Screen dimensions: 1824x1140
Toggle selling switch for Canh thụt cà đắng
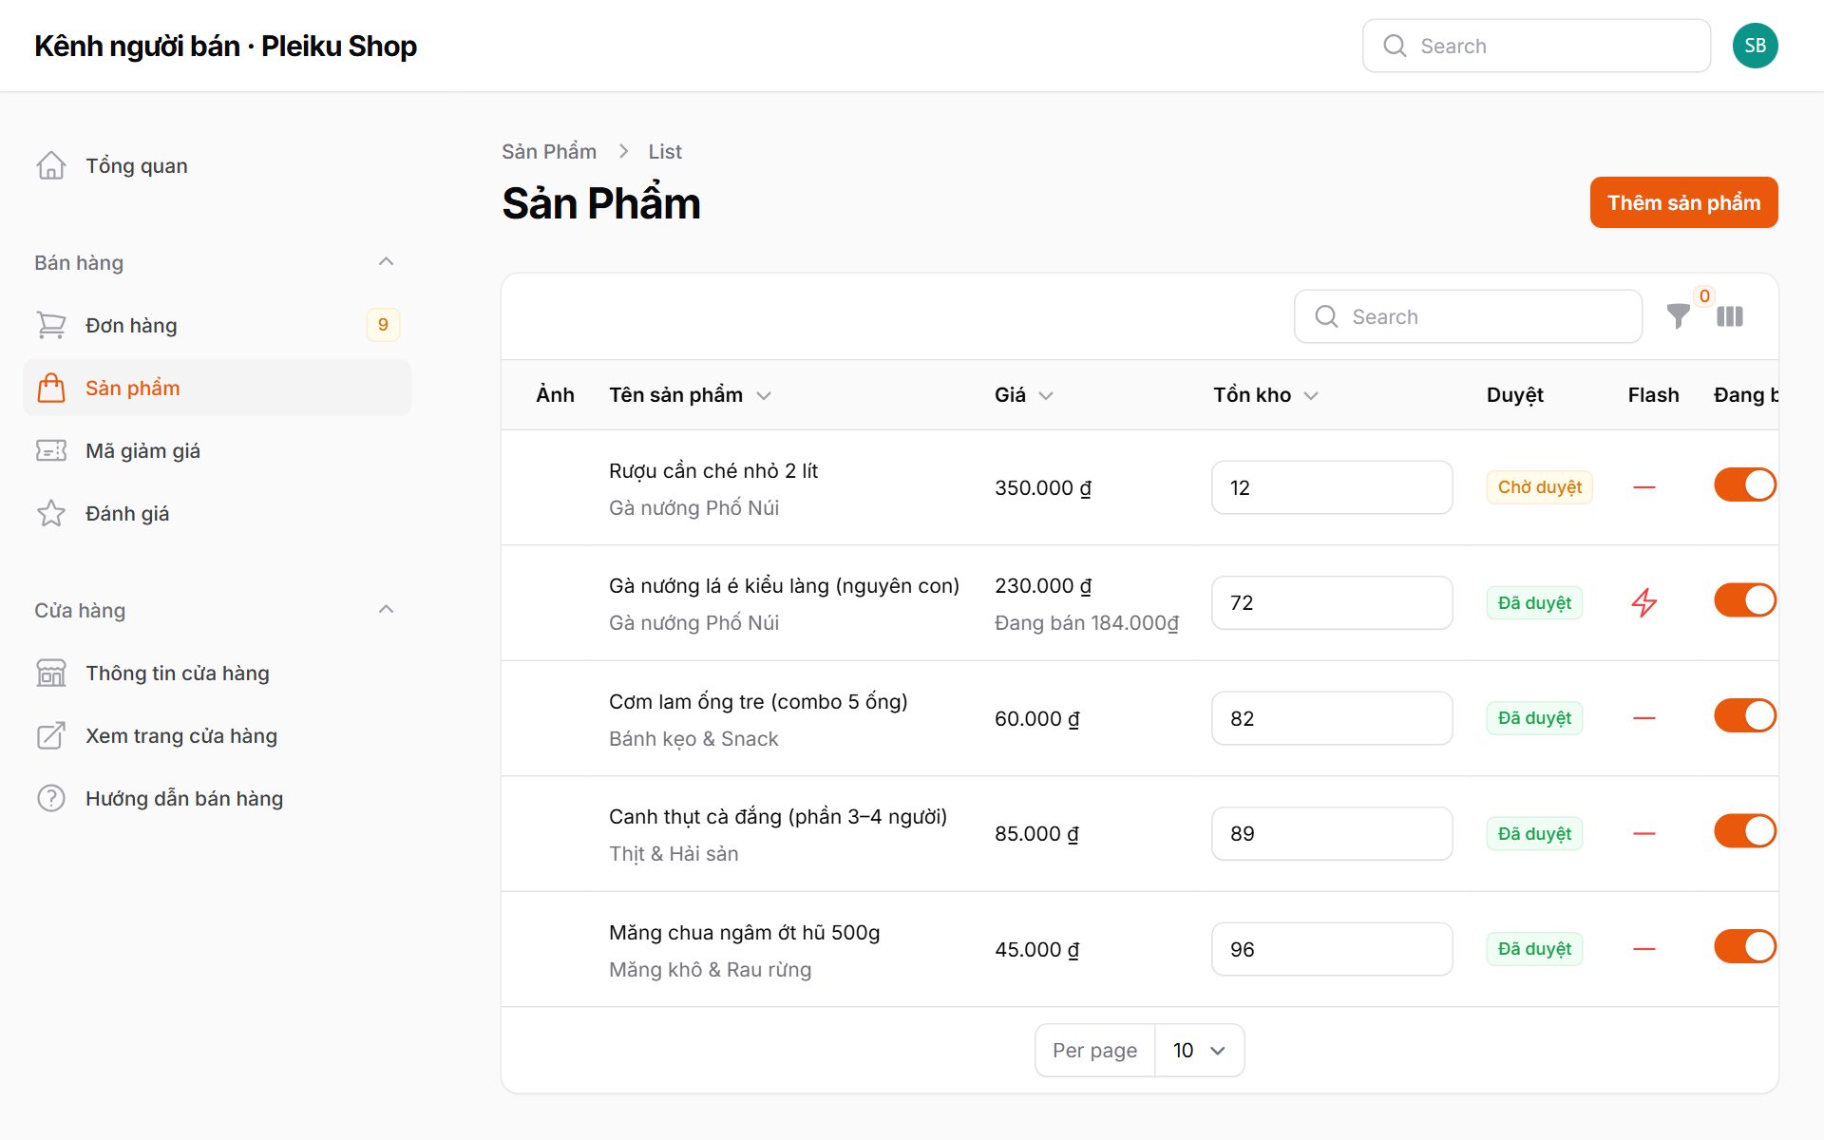(x=1745, y=831)
